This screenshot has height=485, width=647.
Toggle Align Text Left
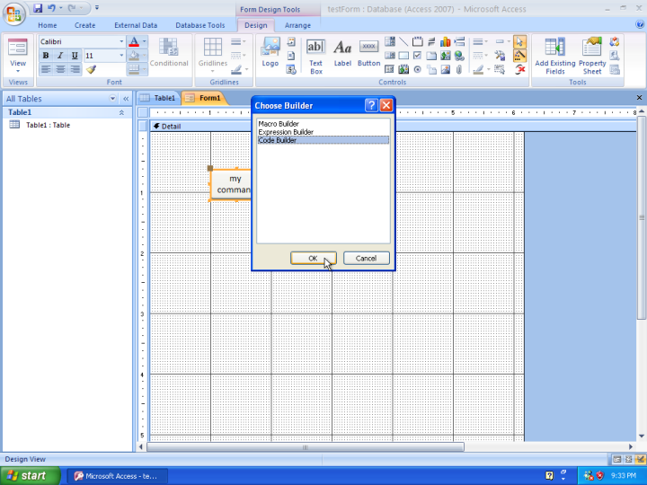tap(46, 69)
